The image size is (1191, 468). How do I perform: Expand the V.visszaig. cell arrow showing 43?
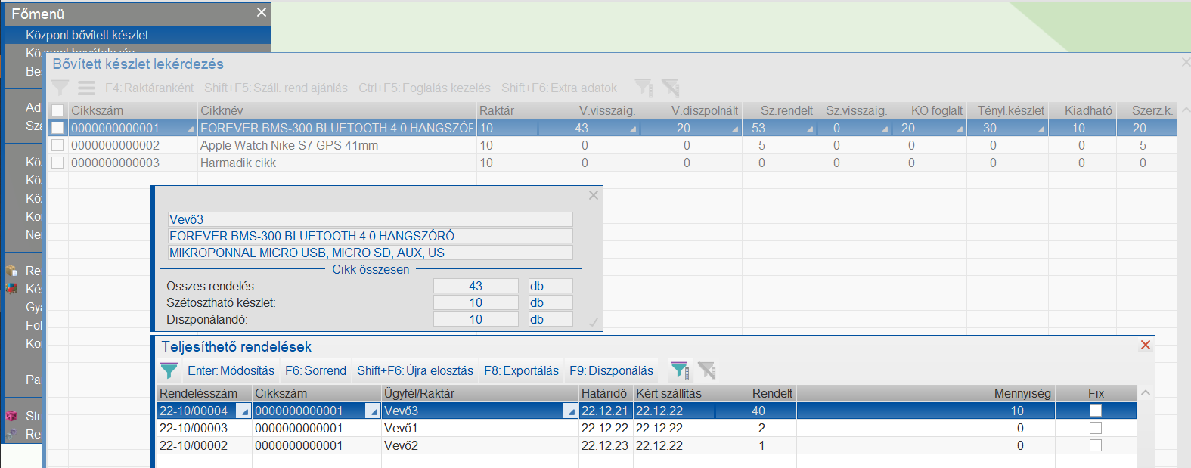633,129
